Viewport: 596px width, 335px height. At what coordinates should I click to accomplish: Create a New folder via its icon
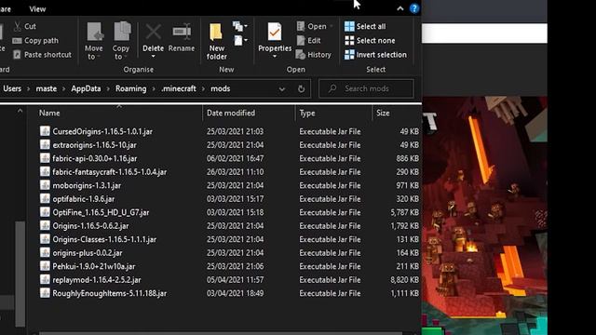(216, 32)
